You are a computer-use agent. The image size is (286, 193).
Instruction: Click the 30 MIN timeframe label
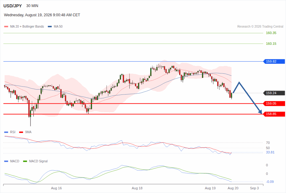[32, 6]
